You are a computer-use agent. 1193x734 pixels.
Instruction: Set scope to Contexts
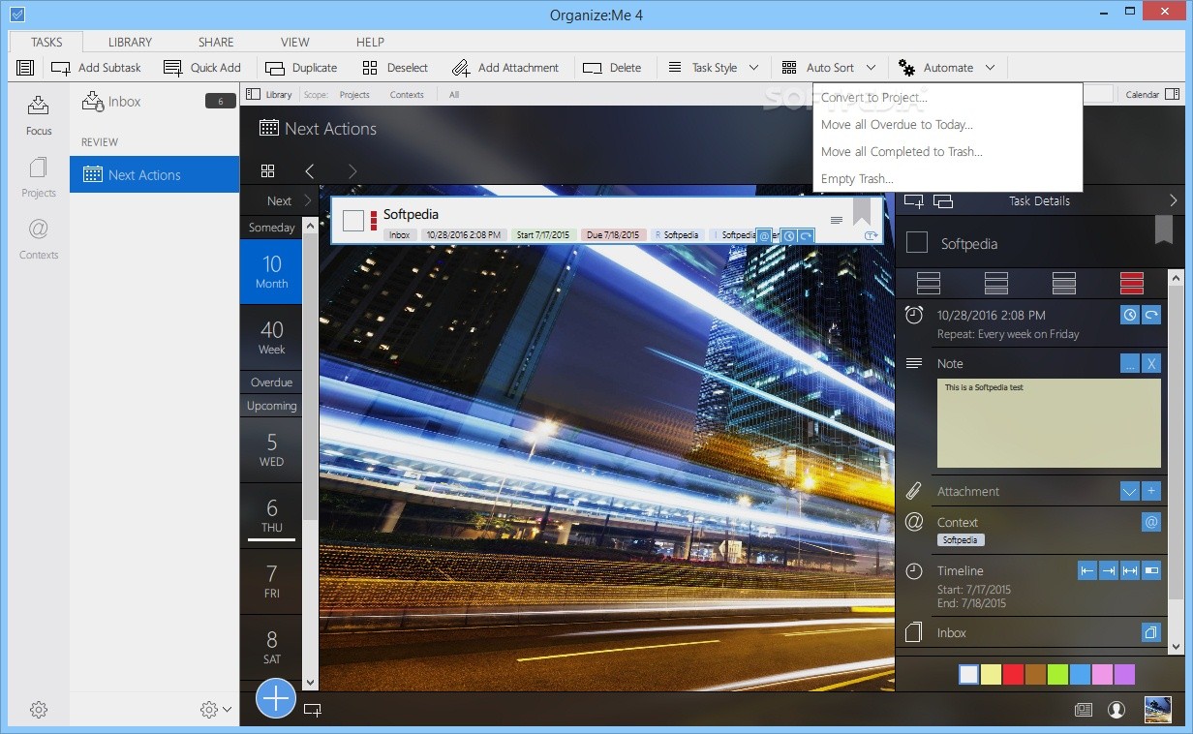pos(407,94)
